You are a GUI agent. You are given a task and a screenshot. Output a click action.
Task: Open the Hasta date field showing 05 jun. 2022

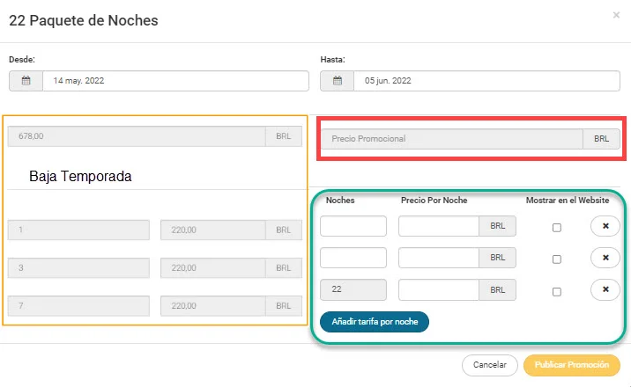(x=486, y=81)
